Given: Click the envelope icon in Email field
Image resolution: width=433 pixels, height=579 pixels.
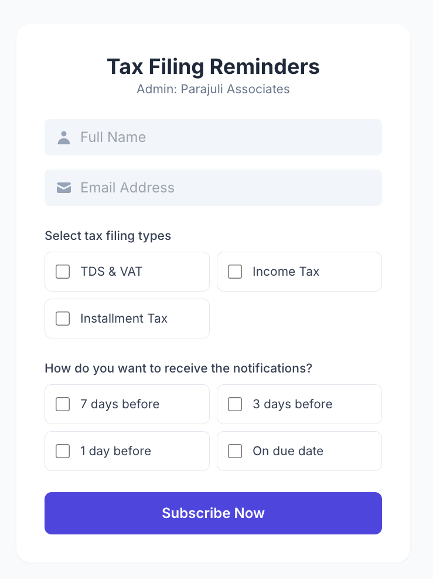Looking at the screenshot, I should click(64, 188).
